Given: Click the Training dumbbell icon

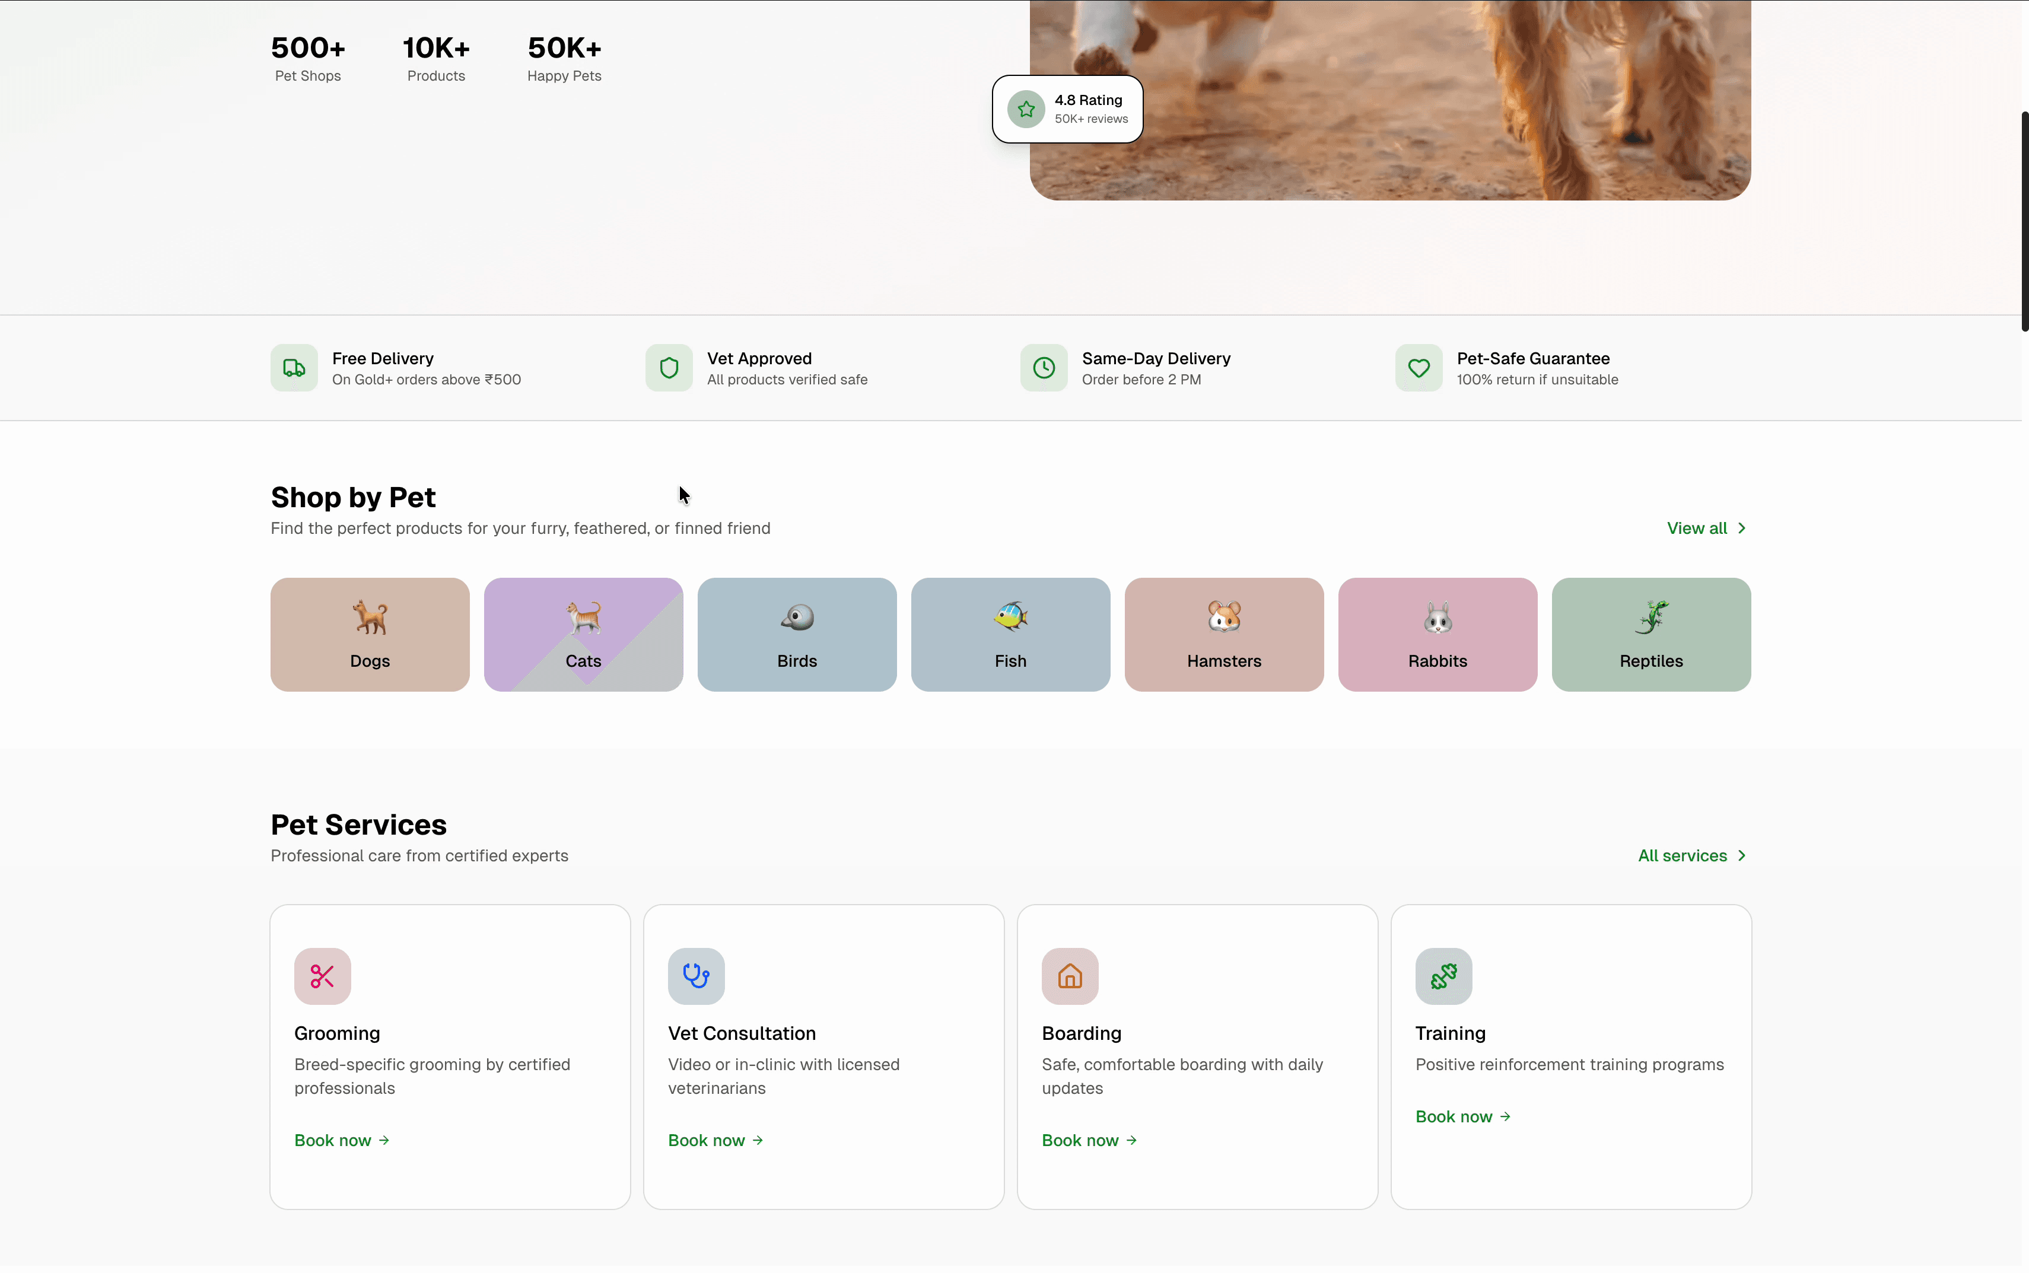Looking at the screenshot, I should pyautogui.click(x=1443, y=976).
